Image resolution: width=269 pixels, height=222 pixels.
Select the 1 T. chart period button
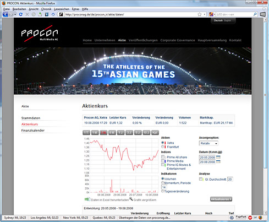pyautogui.click(x=86, y=133)
